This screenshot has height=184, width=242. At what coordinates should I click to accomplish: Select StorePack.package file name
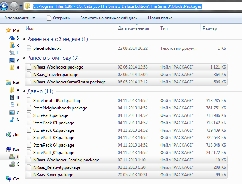(x=51, y=115)
